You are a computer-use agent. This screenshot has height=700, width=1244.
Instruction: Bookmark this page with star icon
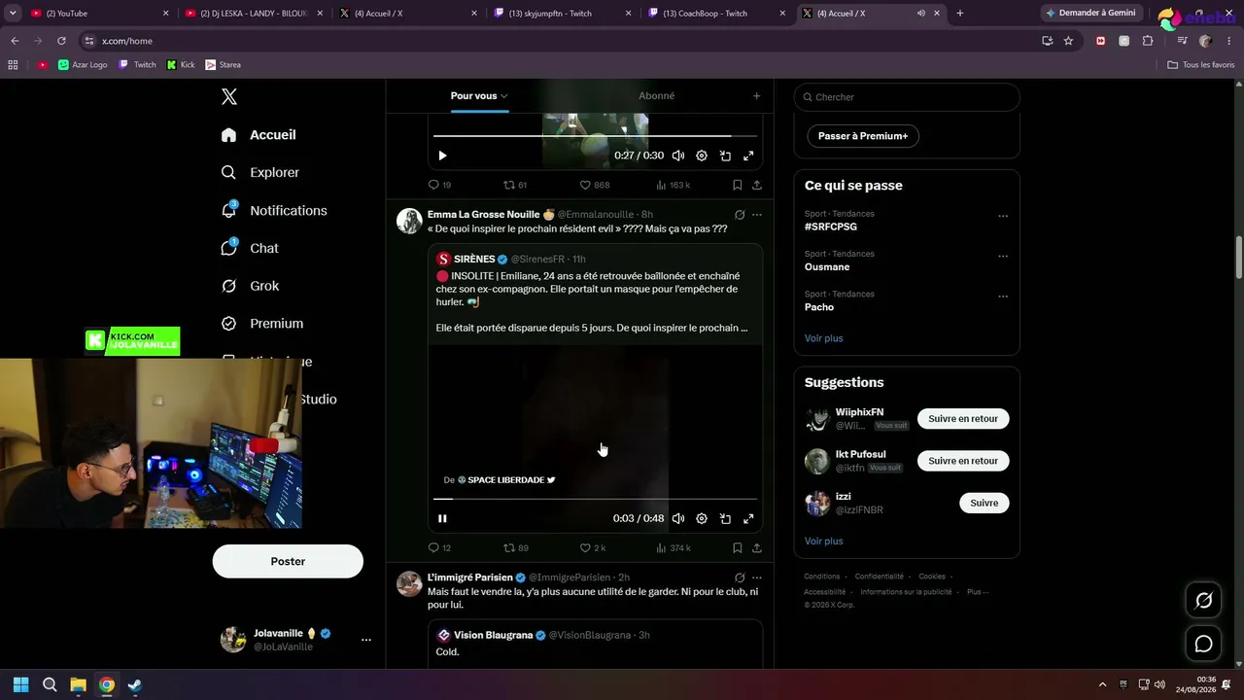coord(1068,41)
